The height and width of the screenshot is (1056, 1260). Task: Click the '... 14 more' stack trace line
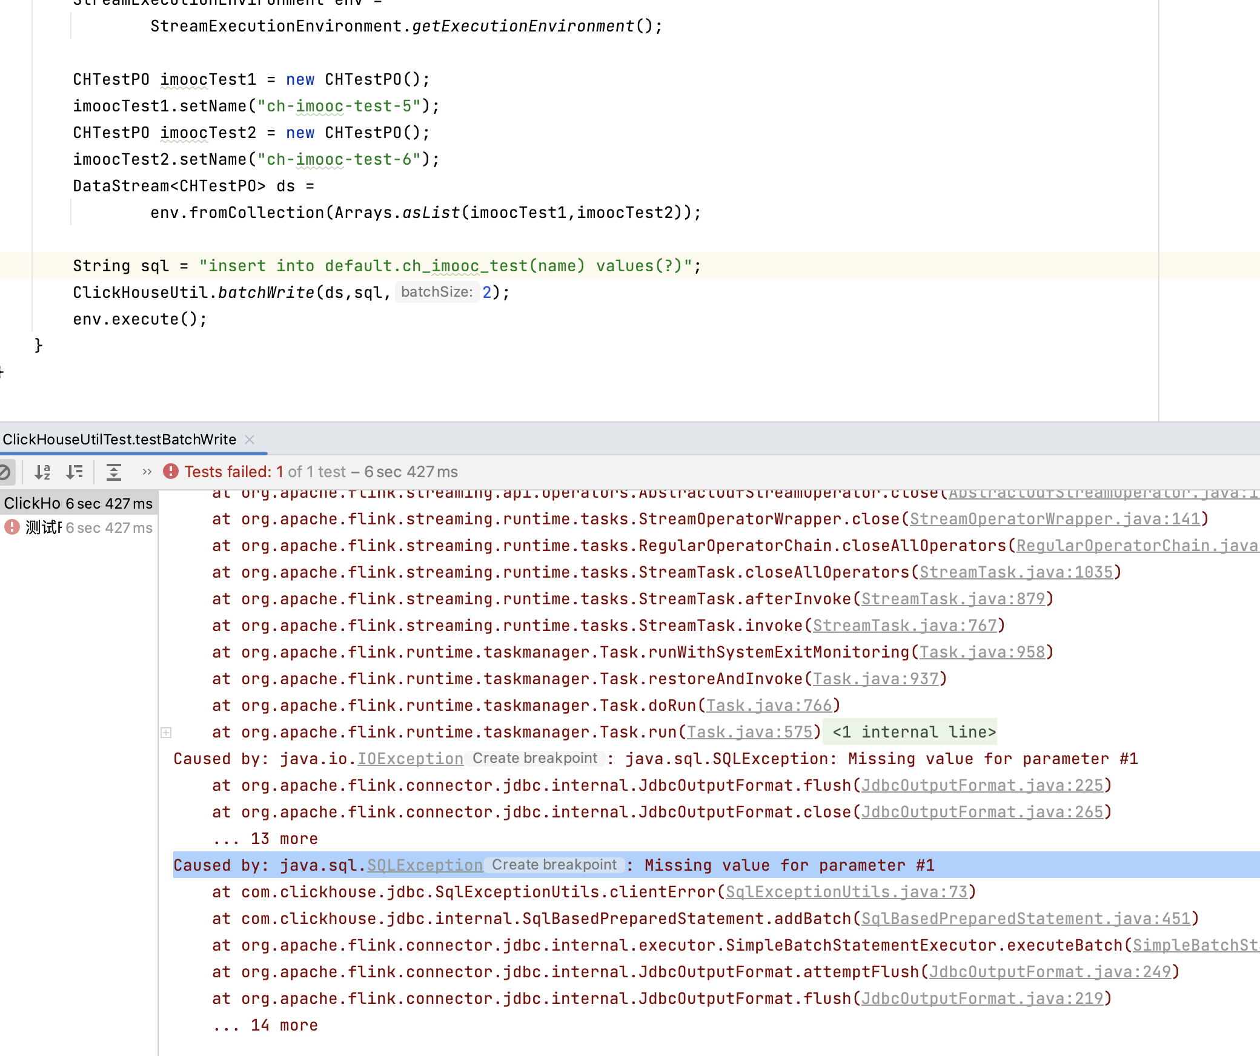(x=265, y=1025)
